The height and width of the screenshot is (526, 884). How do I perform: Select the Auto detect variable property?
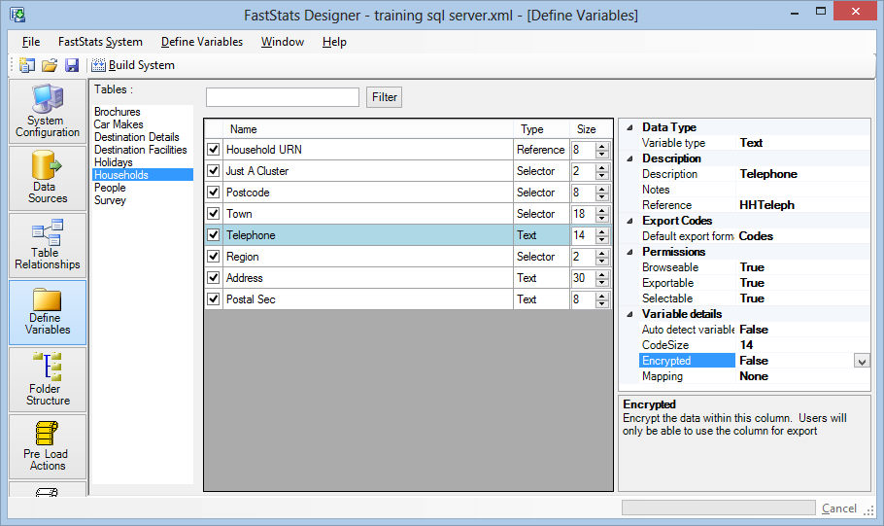tap(755, 330)
